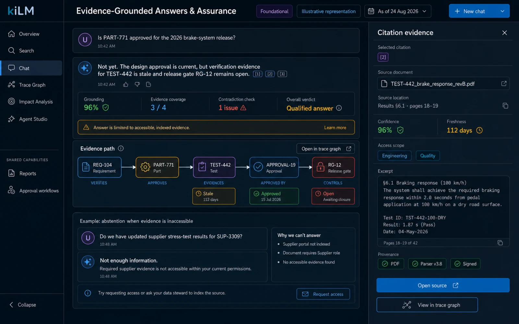The width and height of the screenshot is (519, 324).
Task: Click Learn more in the warning banner
Action: 335,128
